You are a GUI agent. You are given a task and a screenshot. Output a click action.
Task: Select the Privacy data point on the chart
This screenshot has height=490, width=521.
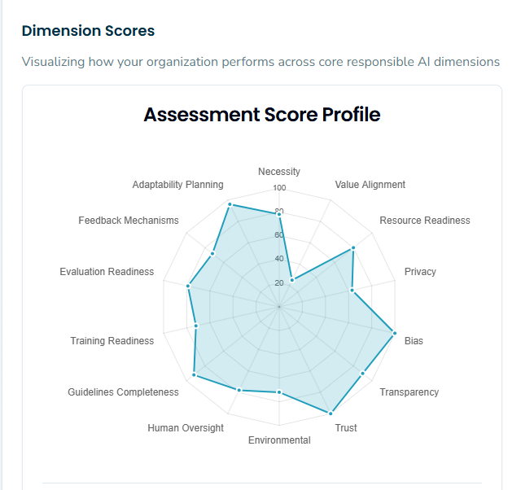(352, 290)
